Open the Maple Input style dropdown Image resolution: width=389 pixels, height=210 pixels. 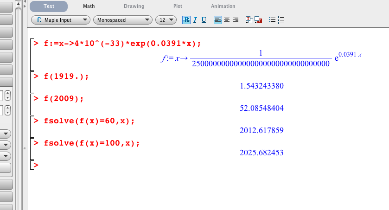(x=60, y=20)
